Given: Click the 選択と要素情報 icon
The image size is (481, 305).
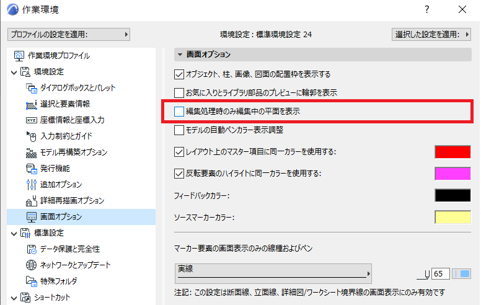Looking at the screenshot, I should tap(31, 104).
